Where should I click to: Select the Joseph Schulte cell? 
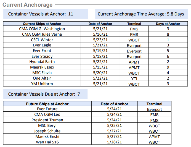tap(47, 131)
